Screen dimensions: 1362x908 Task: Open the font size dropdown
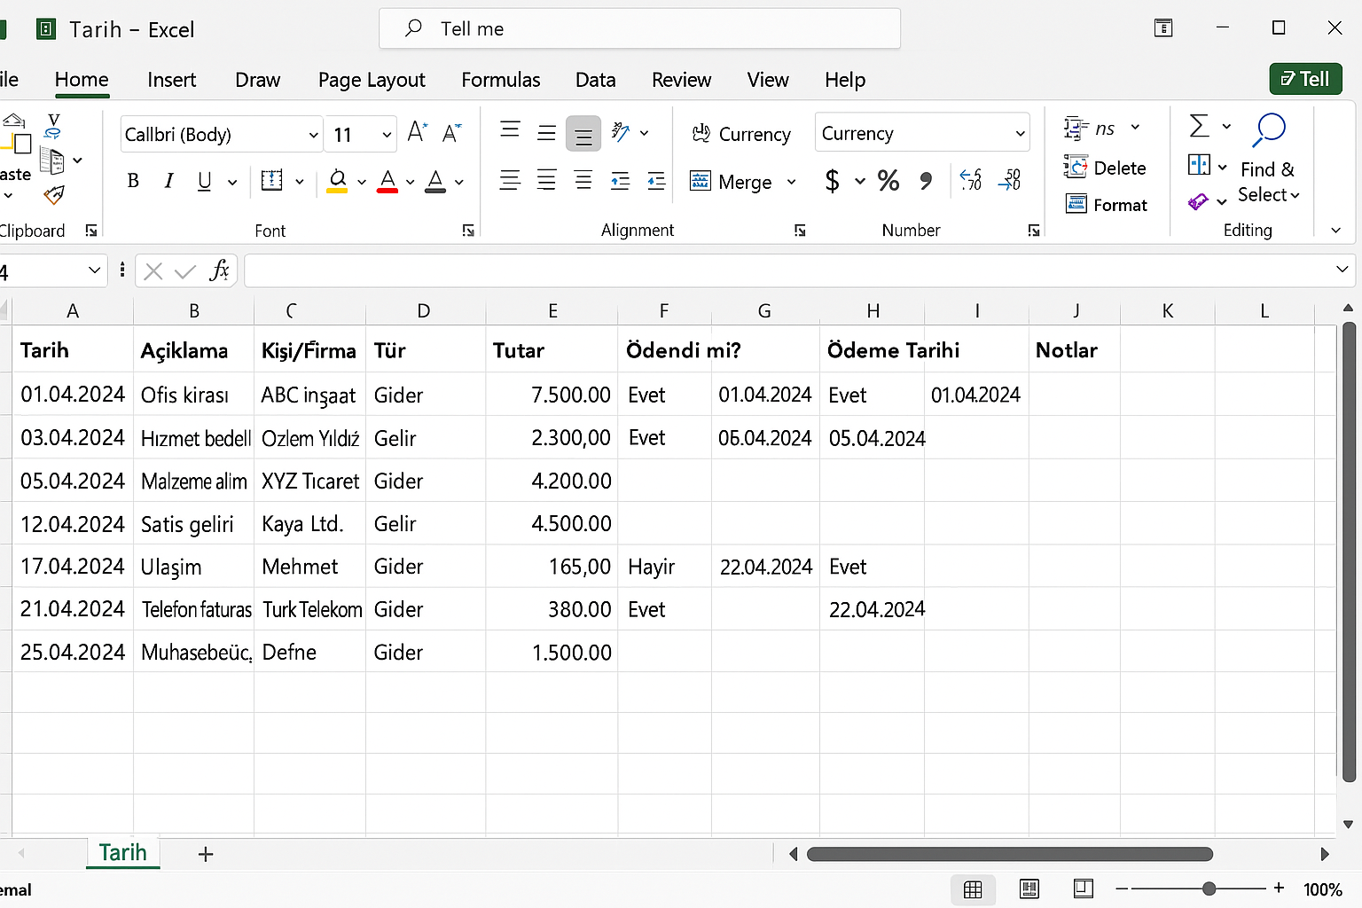(385, 134)
